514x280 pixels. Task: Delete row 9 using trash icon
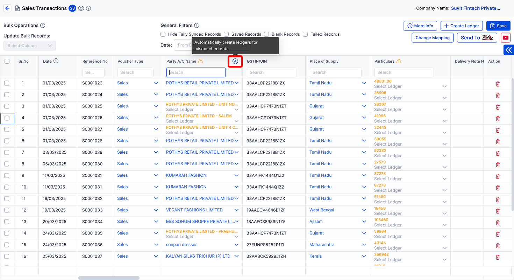click(498, 176)
